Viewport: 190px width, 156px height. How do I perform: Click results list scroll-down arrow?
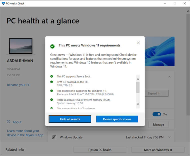(138, 104)
